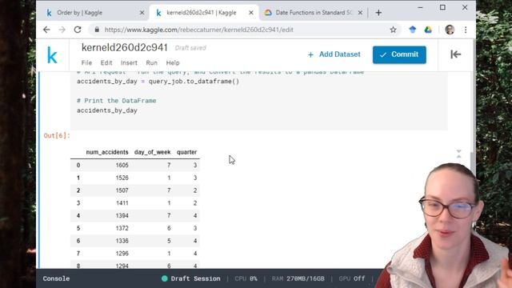Go back with the browser back arrow
This screenshot has height=288, width=512.
46,30
